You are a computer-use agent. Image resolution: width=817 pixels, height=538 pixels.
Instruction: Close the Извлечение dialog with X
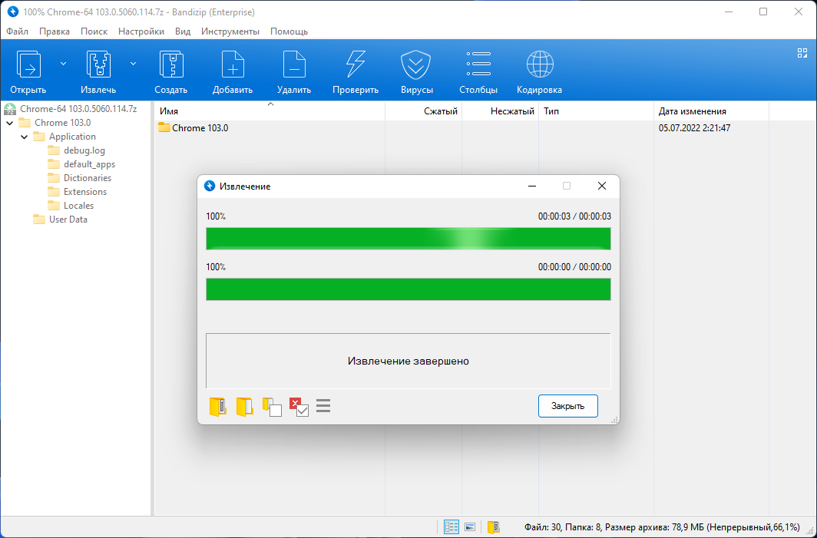tap(602, 186)
